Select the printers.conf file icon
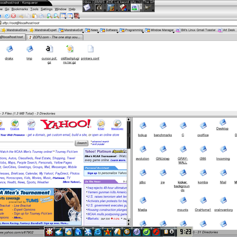Viewport: 237px width, 237px height. pyautogui.click(x=90, y=49)
